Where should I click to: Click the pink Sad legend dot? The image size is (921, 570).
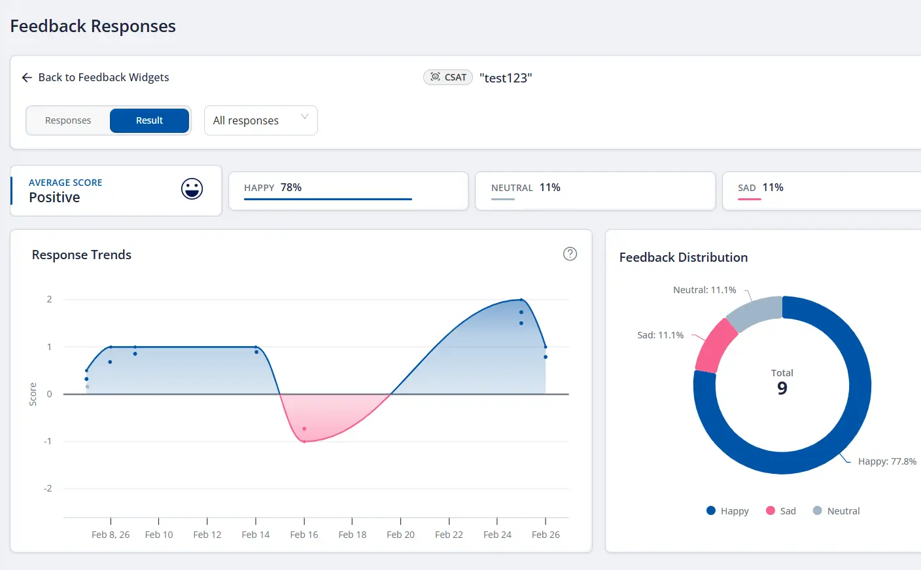(x=771, y=510)
